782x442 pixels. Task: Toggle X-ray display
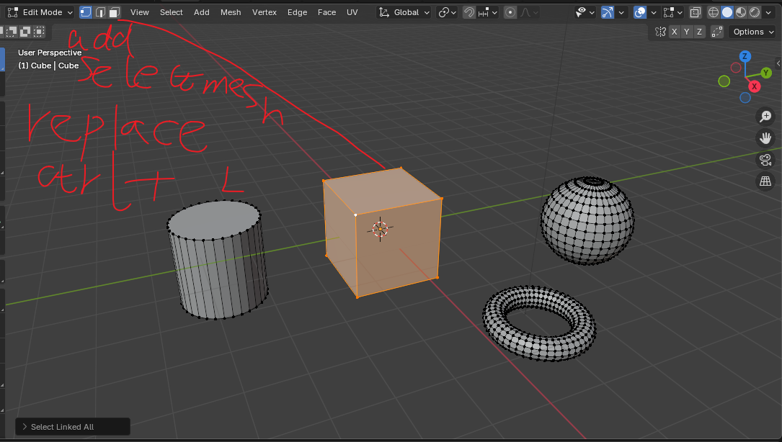click(695, 12)
